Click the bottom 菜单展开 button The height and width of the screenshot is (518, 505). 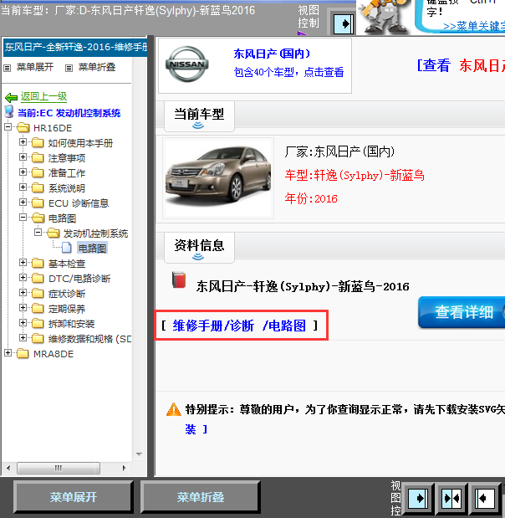pyautogui.click(x=74, y=497)
